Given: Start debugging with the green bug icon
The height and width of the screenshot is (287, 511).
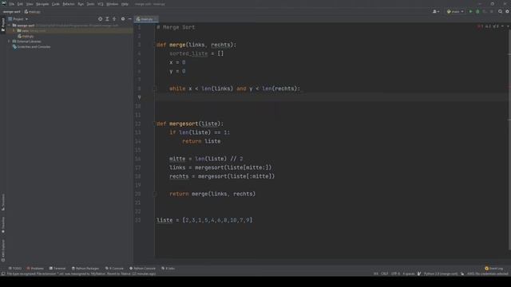Looking at the screenshot, I should pyautogui.click(x=477, y=11).
